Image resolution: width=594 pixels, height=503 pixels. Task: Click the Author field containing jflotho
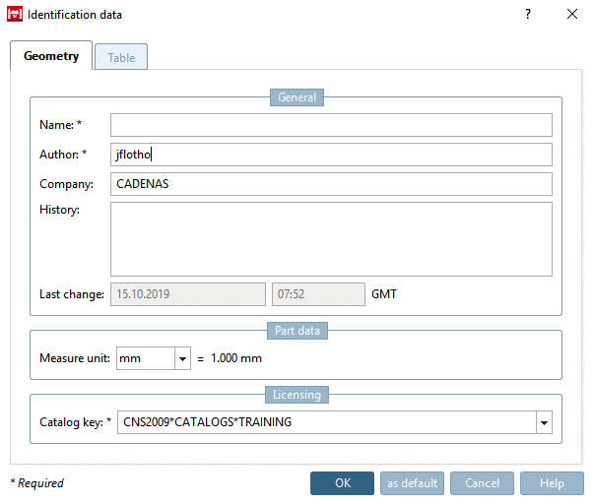331,155
